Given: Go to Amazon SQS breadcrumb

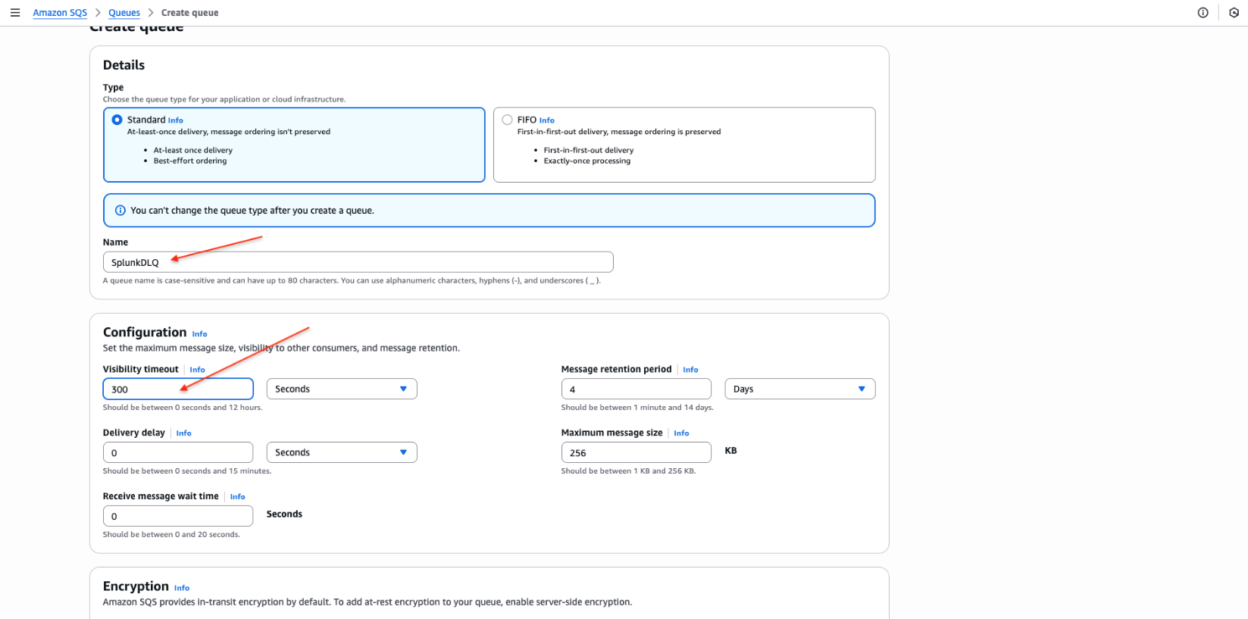Looking at the screenshot, I should (60, 13).
